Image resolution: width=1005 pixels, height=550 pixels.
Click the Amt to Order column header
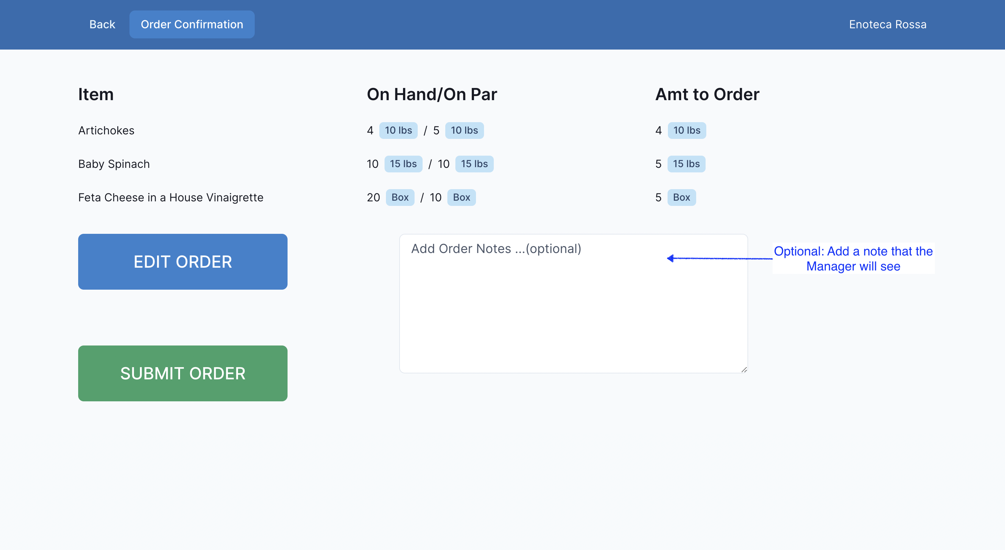pyautogui.click(x=707, y=94)
